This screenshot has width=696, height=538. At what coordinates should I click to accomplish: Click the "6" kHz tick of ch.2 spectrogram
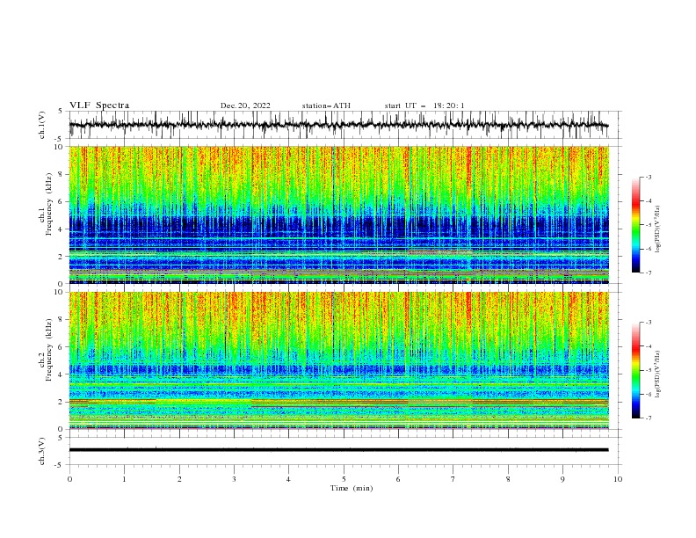[x=62, y=347]
